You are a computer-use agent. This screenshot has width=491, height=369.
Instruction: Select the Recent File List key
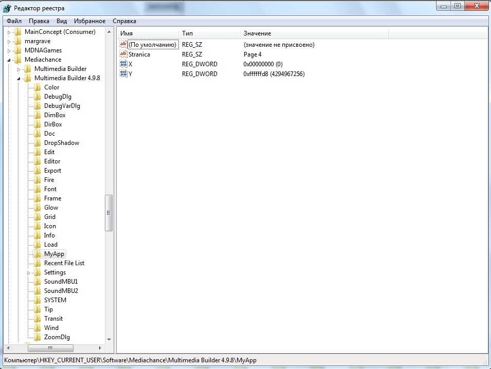pyautogui.click(x=64, y=263)
